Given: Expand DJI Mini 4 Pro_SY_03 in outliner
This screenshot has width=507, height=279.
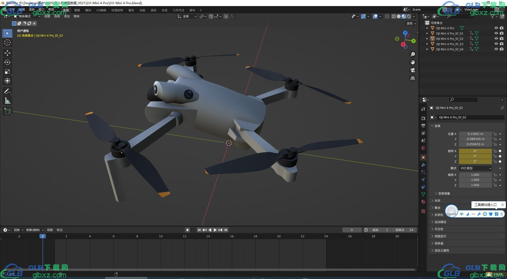Looking at the screenshot, I should click(x=427, y=44).
